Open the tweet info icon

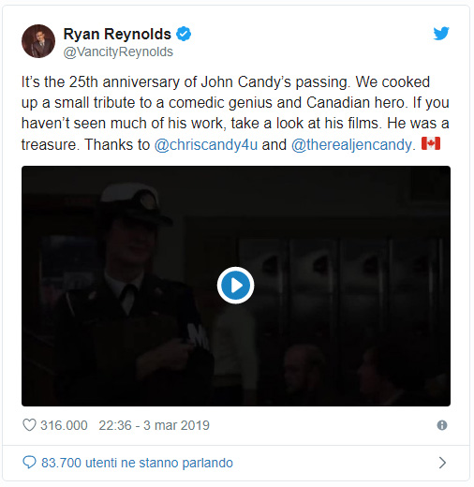pyautogui.click(x=442, y=425)
